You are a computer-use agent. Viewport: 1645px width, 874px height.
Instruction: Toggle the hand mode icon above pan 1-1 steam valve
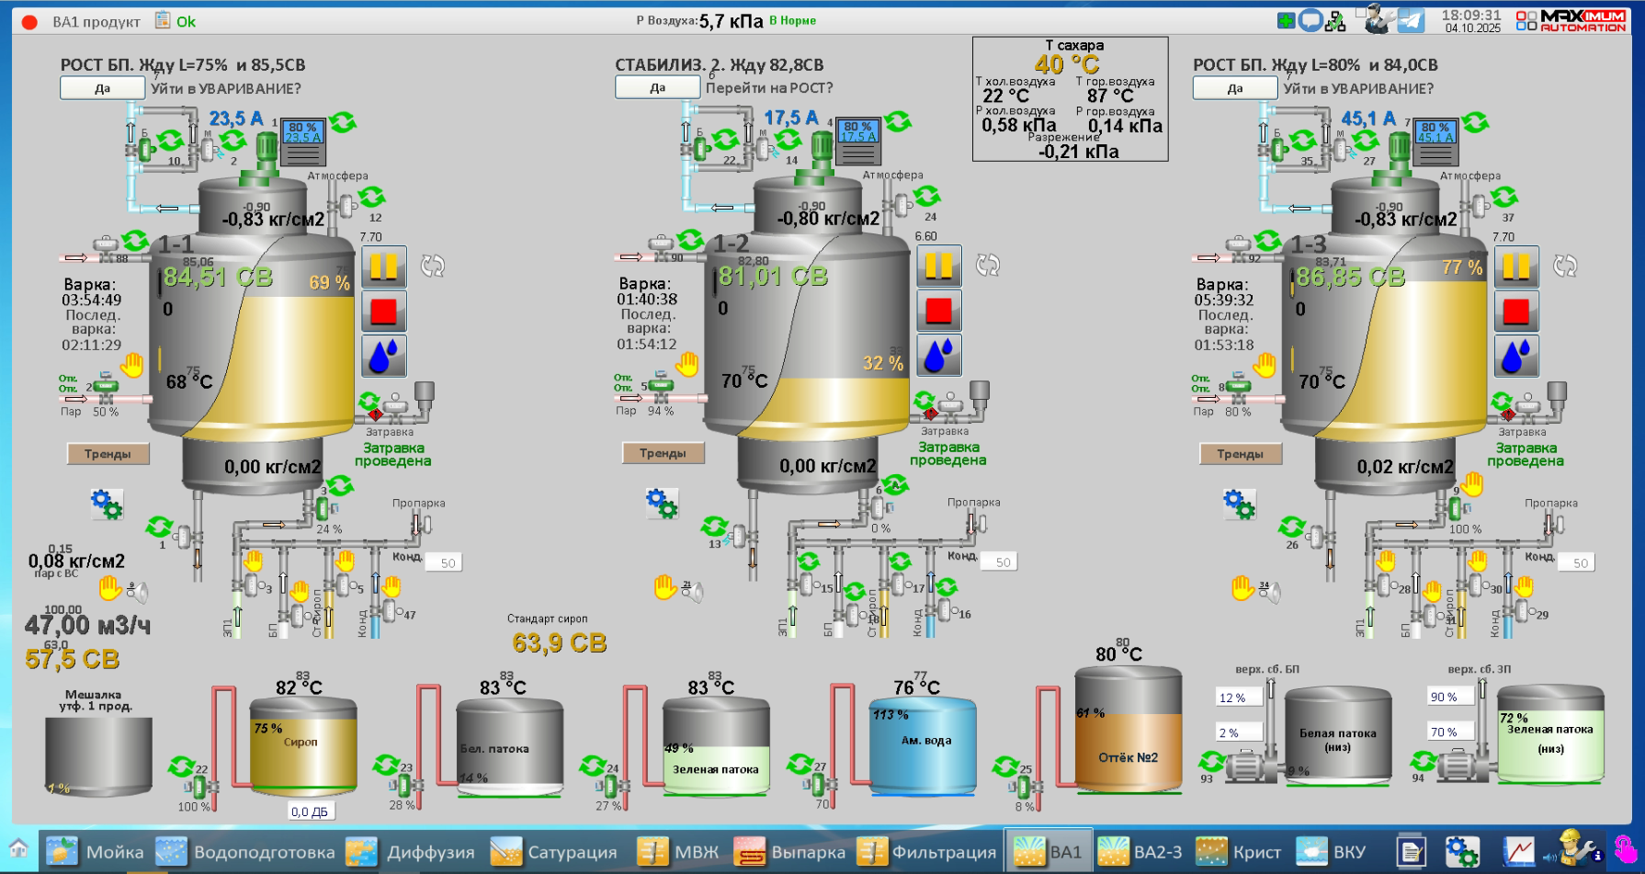coord(132,365)
